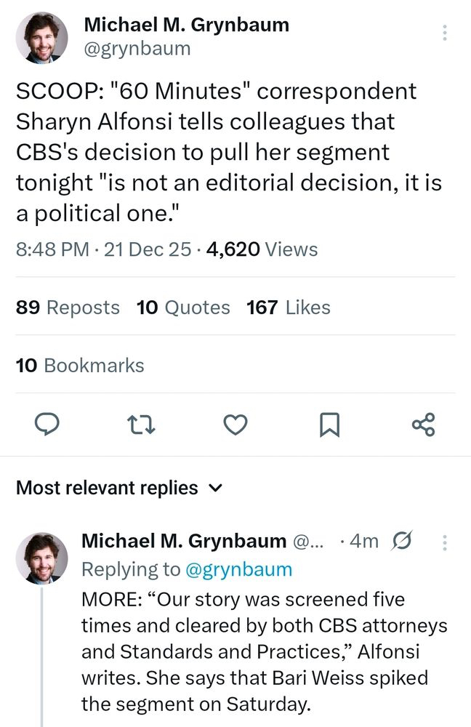
Task: View the 89 Reposts list
Action: click(x=68, y=308)
